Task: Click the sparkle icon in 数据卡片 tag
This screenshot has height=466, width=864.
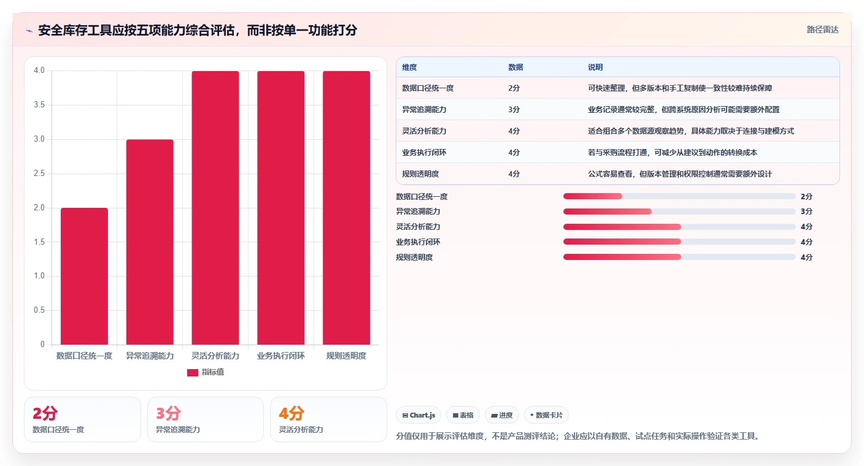Action: 532,415
